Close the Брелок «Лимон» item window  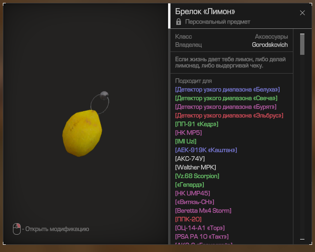303,13
